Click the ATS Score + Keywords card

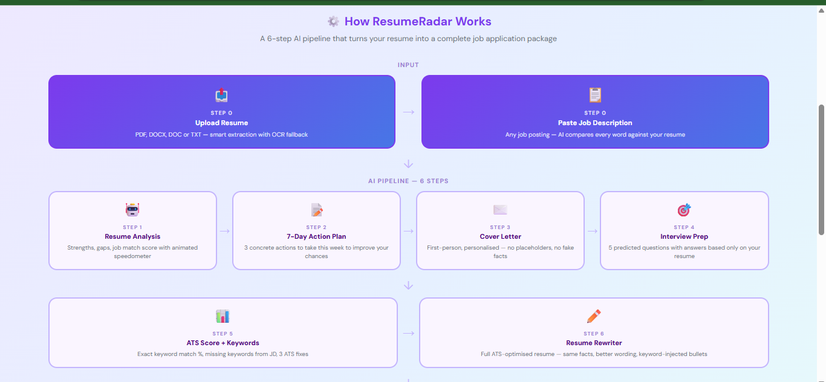(223, 332)
